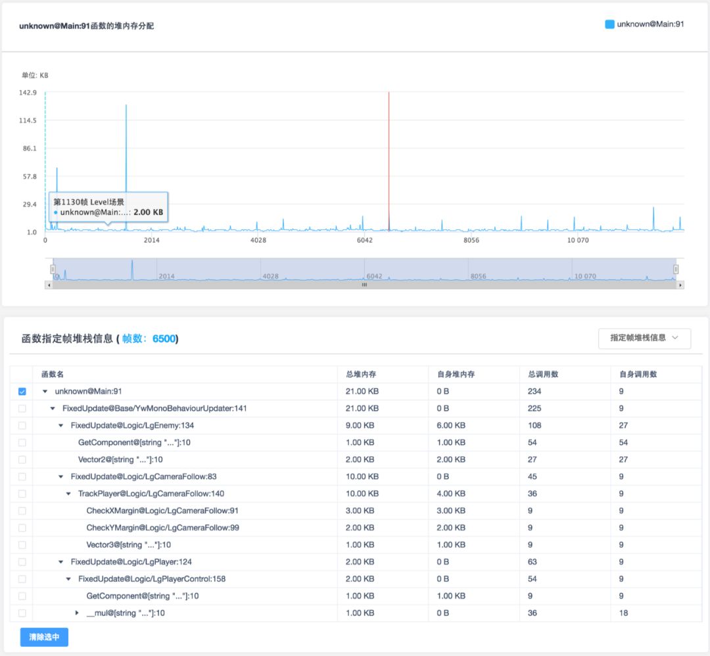This screenshot has height=656, width=710.
Task: Click the 9.00 KB total heap cell
Action: click(360, 425)
